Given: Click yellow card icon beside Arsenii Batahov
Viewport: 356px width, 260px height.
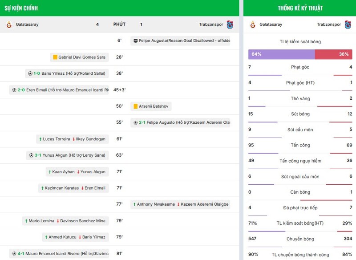Looking at the screenshot, I should tap(135, 106).
